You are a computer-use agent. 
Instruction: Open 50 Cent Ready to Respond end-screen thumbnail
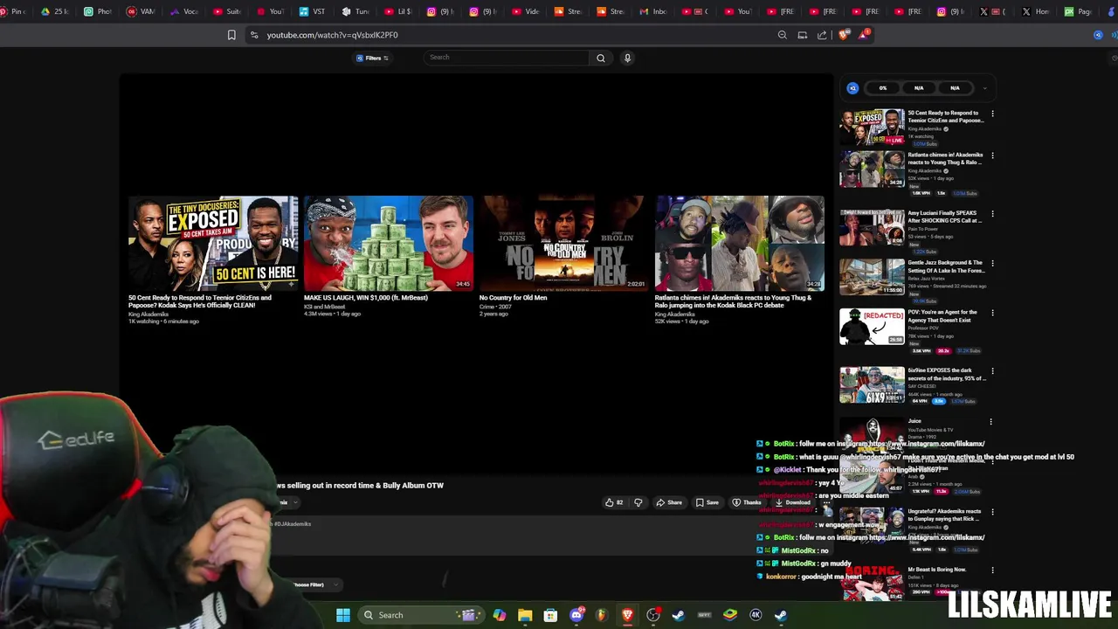pos(213,243)
